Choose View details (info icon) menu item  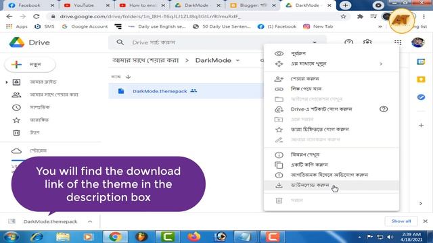pyautogui.click(x=332, y=155)
